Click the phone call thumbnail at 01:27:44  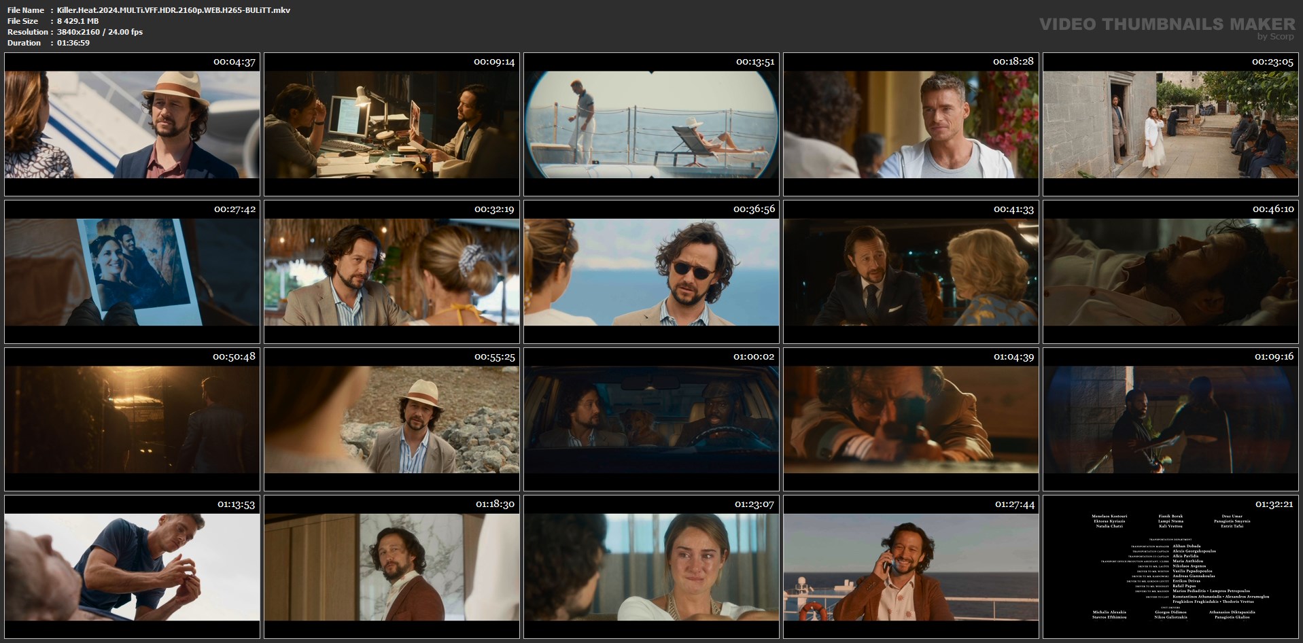(x=911, y=567)
